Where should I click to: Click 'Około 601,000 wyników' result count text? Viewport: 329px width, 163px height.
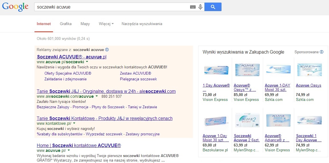56,38
